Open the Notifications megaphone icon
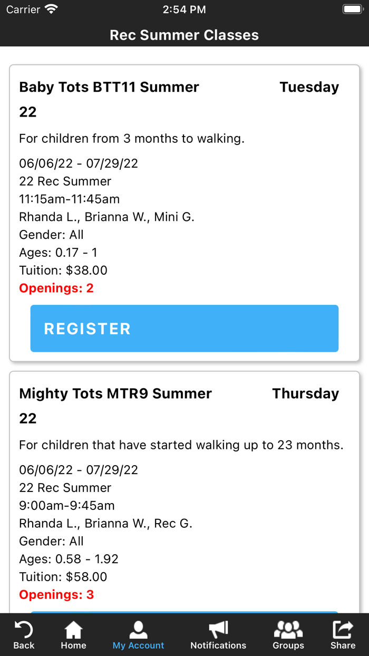 218,629
